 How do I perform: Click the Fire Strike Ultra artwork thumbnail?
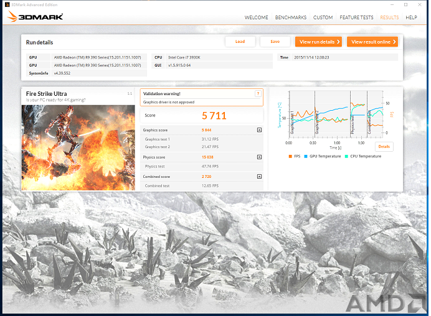(78, 147)
